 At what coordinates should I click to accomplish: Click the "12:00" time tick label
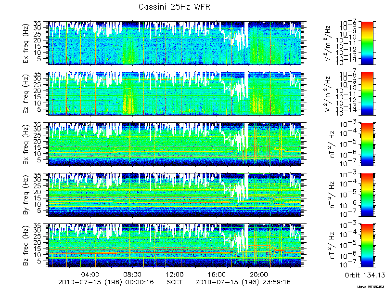175,275
